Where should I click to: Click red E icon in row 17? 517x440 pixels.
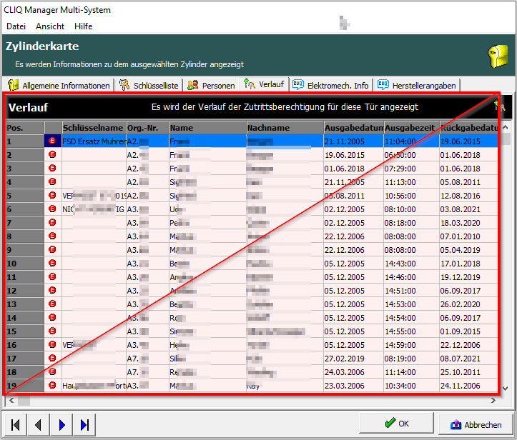[x=52, y=358]
